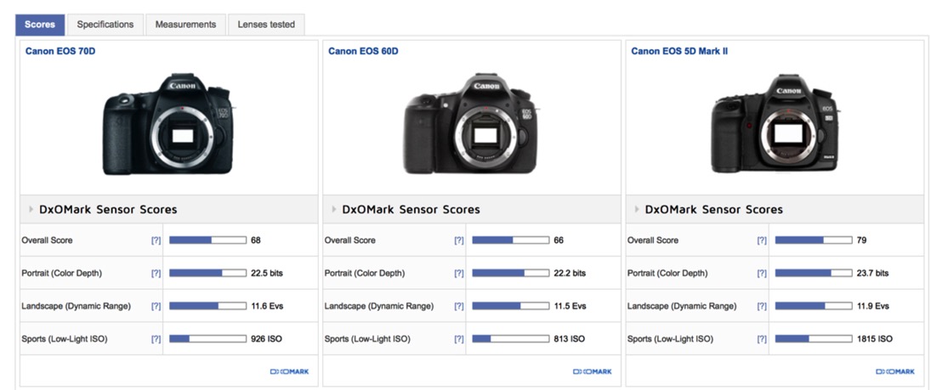Click the 5D Mark II Portrait Color Depth bar
The height and width of the screenshot is (390, 931).
coord(814,273)
